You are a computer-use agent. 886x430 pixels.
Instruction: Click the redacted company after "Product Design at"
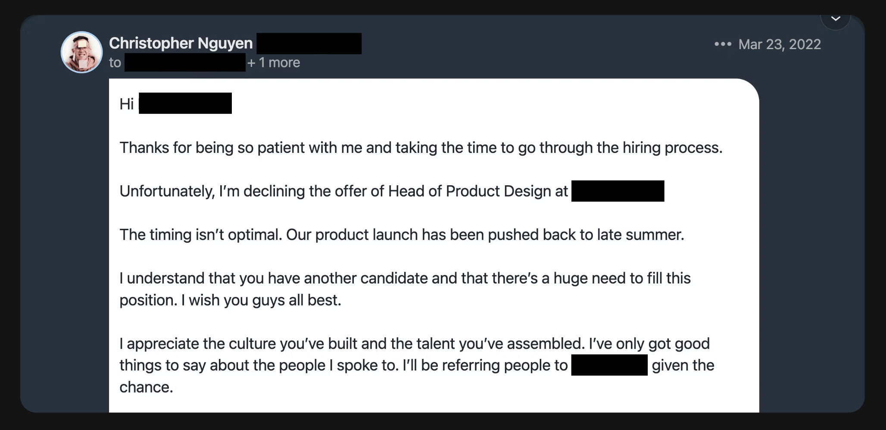(618, 191)
